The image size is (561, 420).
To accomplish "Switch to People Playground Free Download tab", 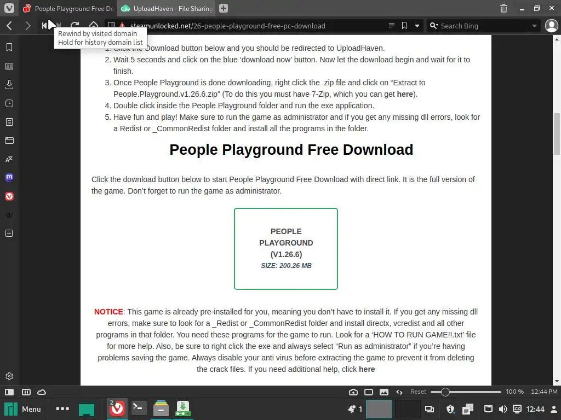I will tap(68, 8).
